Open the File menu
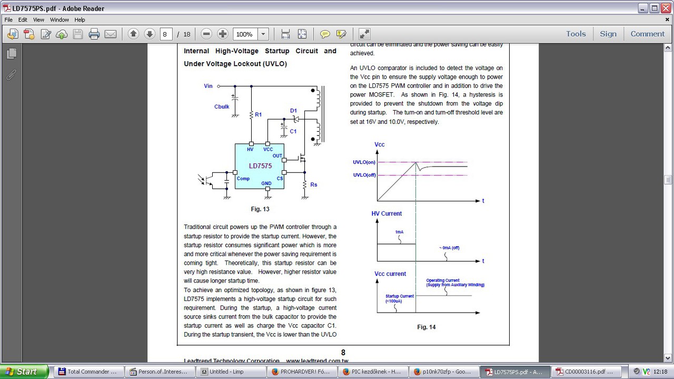 coord(8,20)
